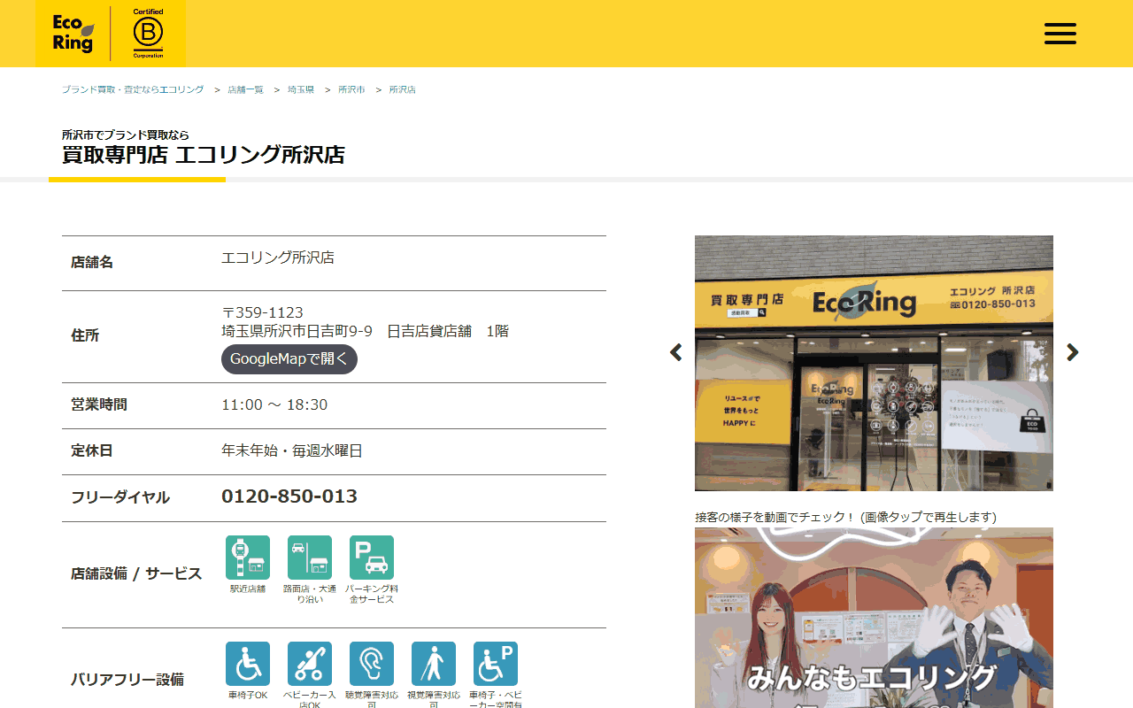Click the 車椅子・ベビーカー空間有 parking icon
The width and height of the screenshot is (1133, 708).
[x=496, y=664]
